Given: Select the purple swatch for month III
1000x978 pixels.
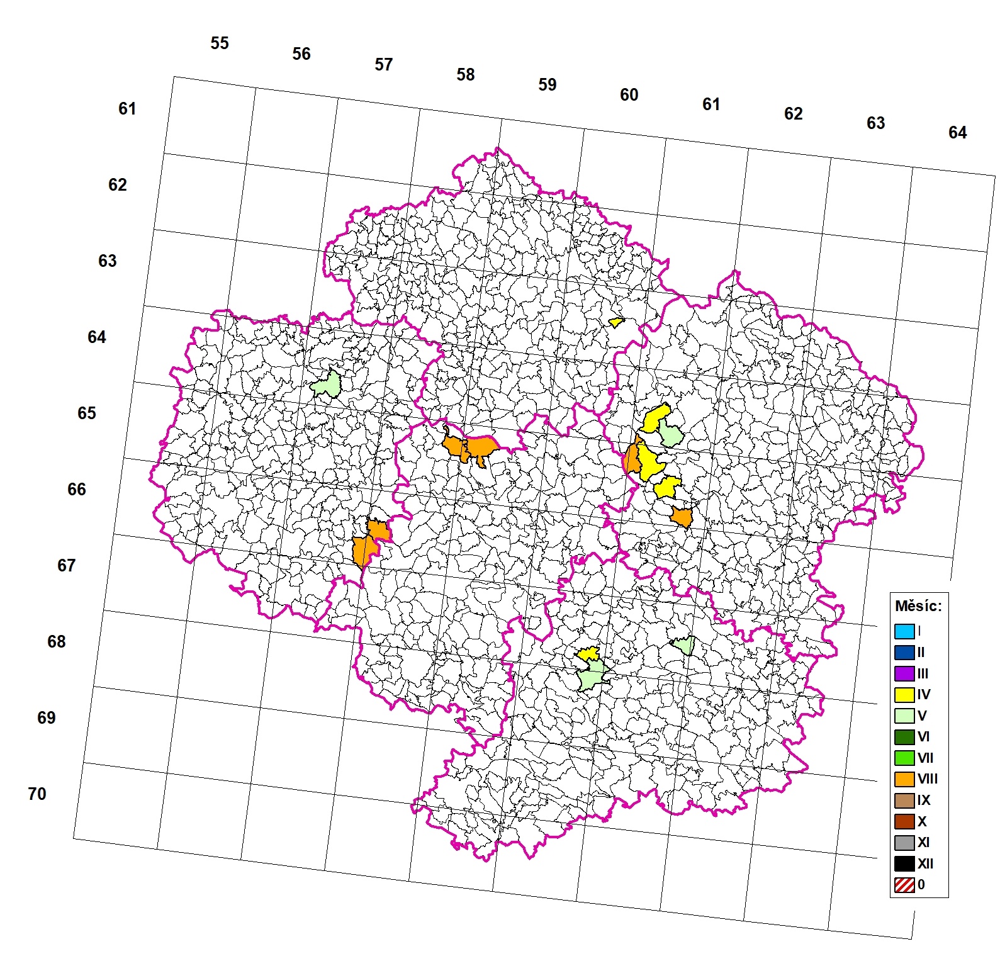Looking at the screenshot, I should click(904, 673).
